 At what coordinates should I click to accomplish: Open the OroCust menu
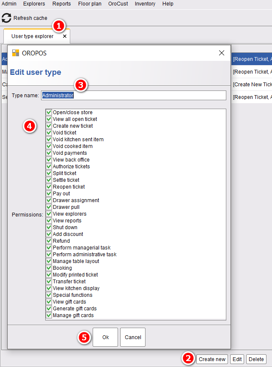118,4
